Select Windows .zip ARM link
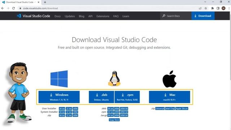This screenshot has height=130, width=231. [x=75, y=116]
